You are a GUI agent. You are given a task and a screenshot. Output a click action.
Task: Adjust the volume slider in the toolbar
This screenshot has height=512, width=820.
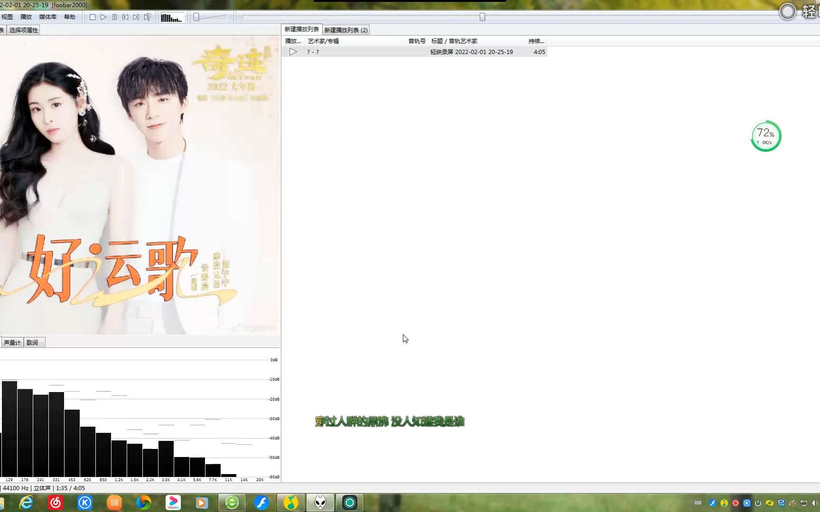(x=211, y=17)
